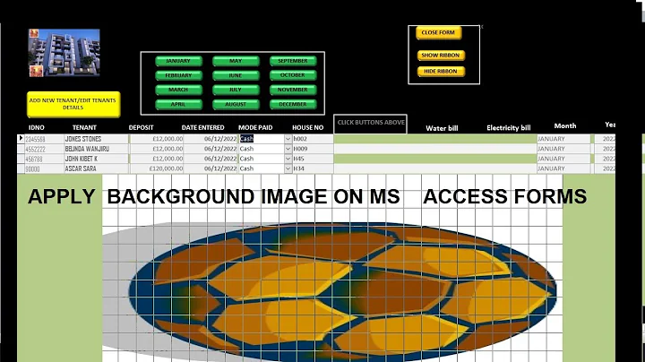Click Add New Tenant/Edit Tenants Details
The image size is (645, 362).
tap(73, 104)
